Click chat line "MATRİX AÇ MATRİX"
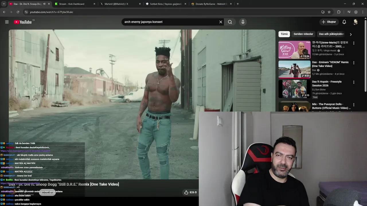 point(25,163)
